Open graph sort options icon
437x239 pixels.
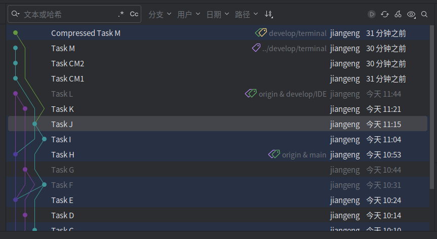pos(269,14)
